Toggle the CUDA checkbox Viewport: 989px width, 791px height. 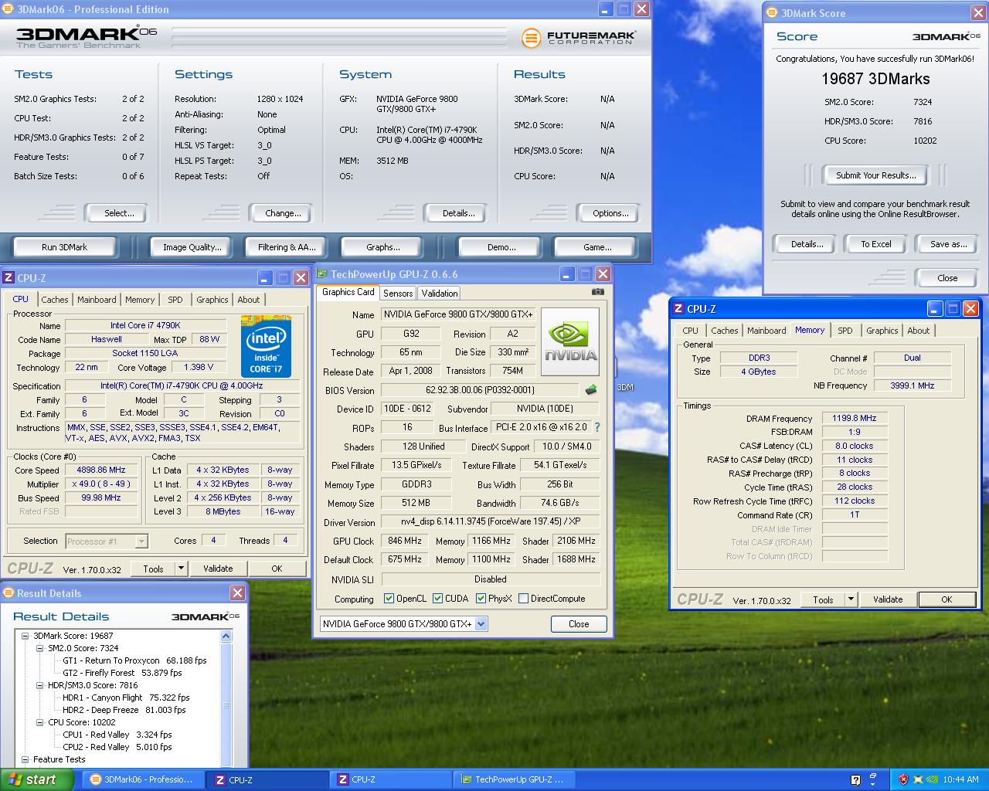click(x=438, y=599)
